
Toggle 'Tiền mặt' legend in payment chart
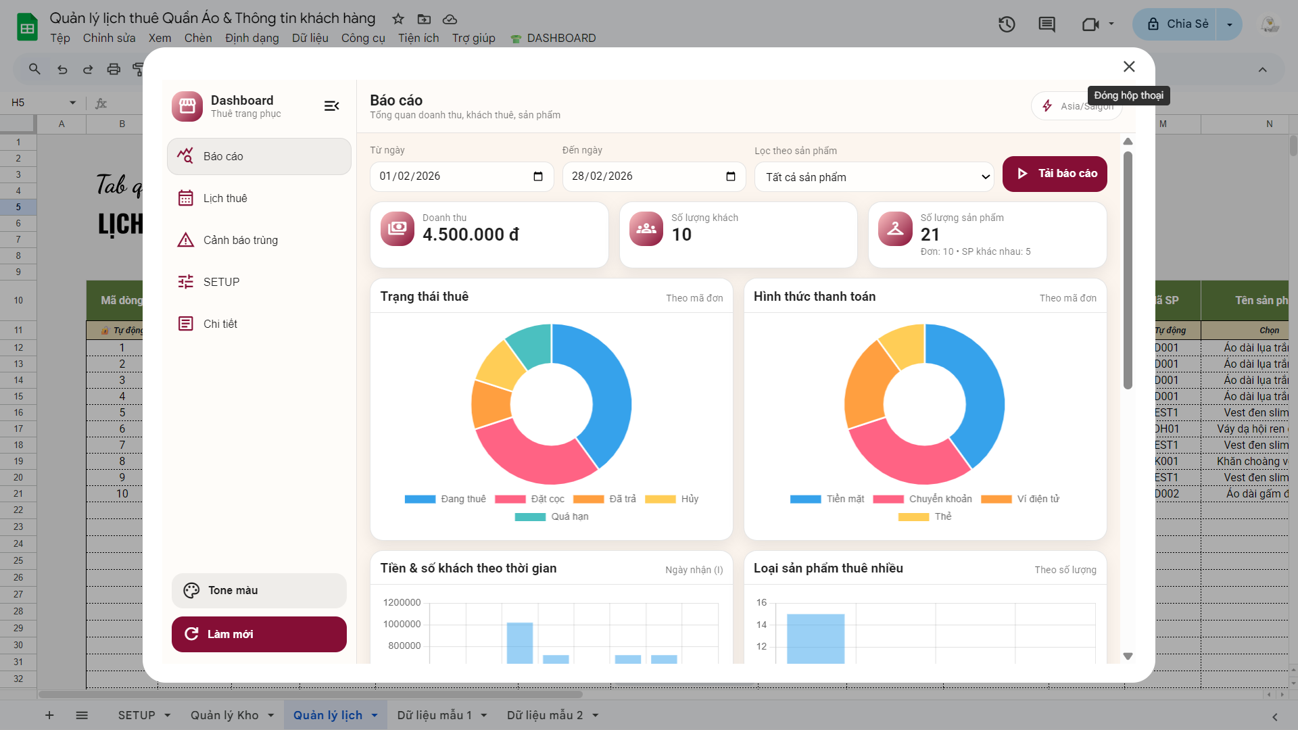tap(827, 499)
